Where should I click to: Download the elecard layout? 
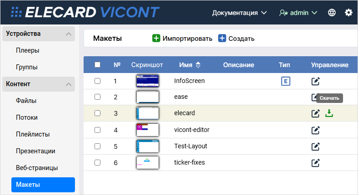(329, 113)
